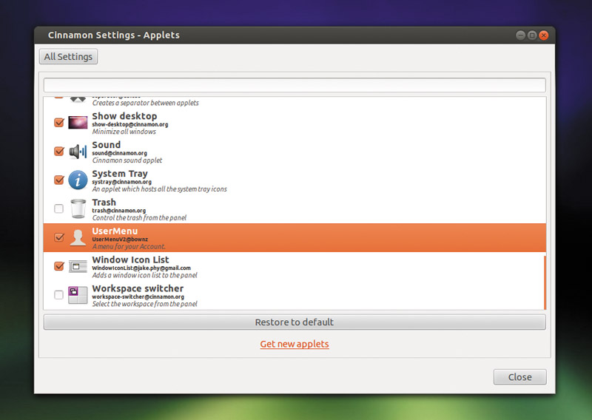Select the System Tray title
This screenshot has width=592, height=420.
[x=120, y=174]
